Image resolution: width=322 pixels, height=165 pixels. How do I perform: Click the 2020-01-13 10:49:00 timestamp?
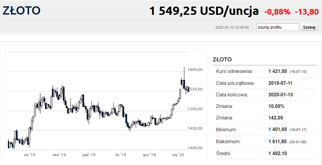[x=232, y=27]
